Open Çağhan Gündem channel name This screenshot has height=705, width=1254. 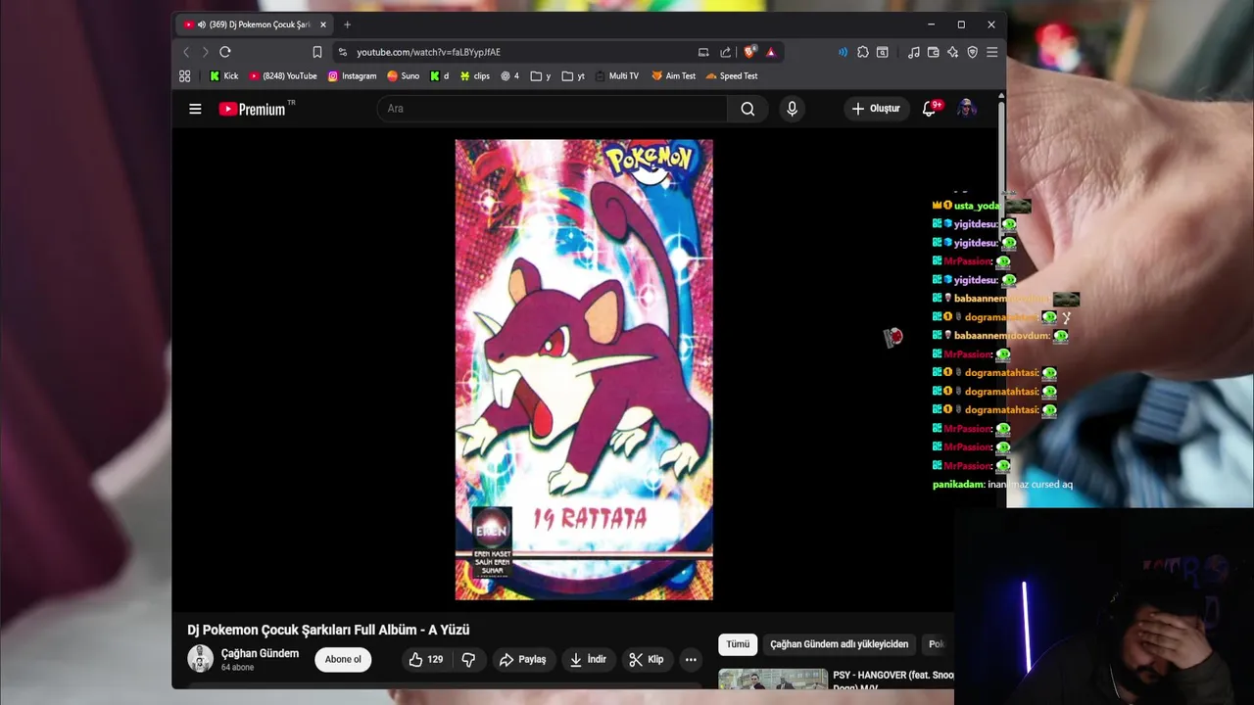[x=260, y=653]
